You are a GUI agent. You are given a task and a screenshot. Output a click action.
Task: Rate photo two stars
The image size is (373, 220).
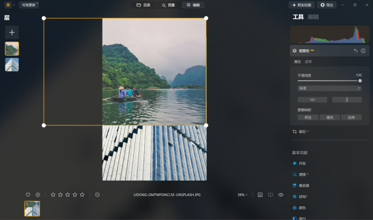click(x=60, y=195)
